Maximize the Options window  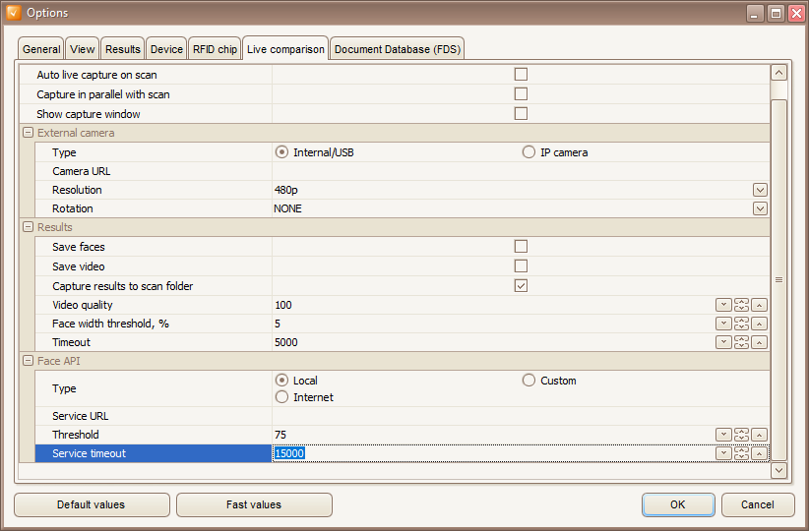point(776,13)
